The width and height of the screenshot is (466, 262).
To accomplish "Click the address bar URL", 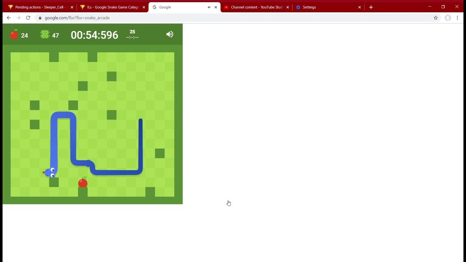I will click(x=77, y=18).
